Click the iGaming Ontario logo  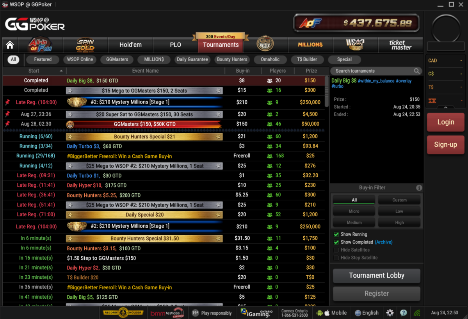[x=256, y=313]
